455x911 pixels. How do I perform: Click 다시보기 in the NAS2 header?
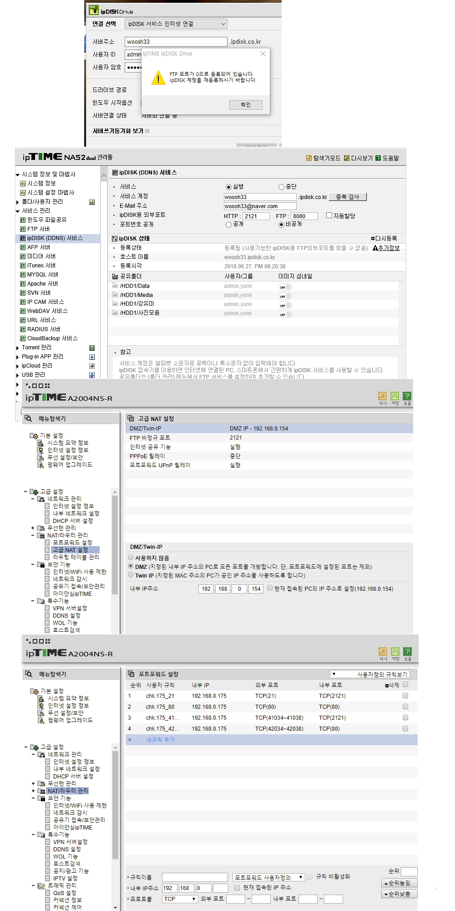coord(358,158)
